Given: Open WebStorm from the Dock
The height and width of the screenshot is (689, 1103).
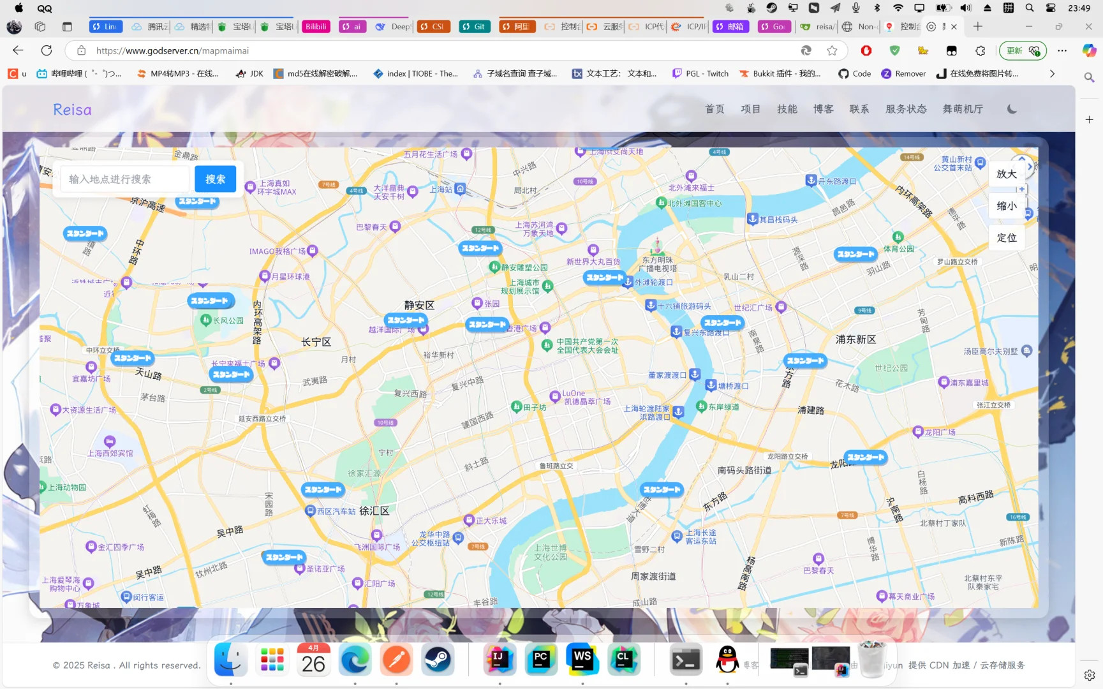Looking at the screenshot, I should pos(582,660).
